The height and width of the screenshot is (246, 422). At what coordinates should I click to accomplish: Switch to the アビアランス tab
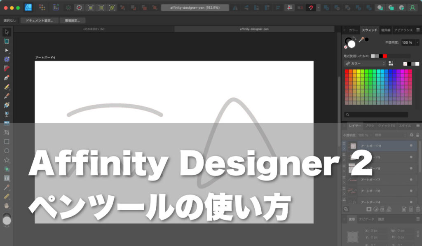tap(404, 29)
